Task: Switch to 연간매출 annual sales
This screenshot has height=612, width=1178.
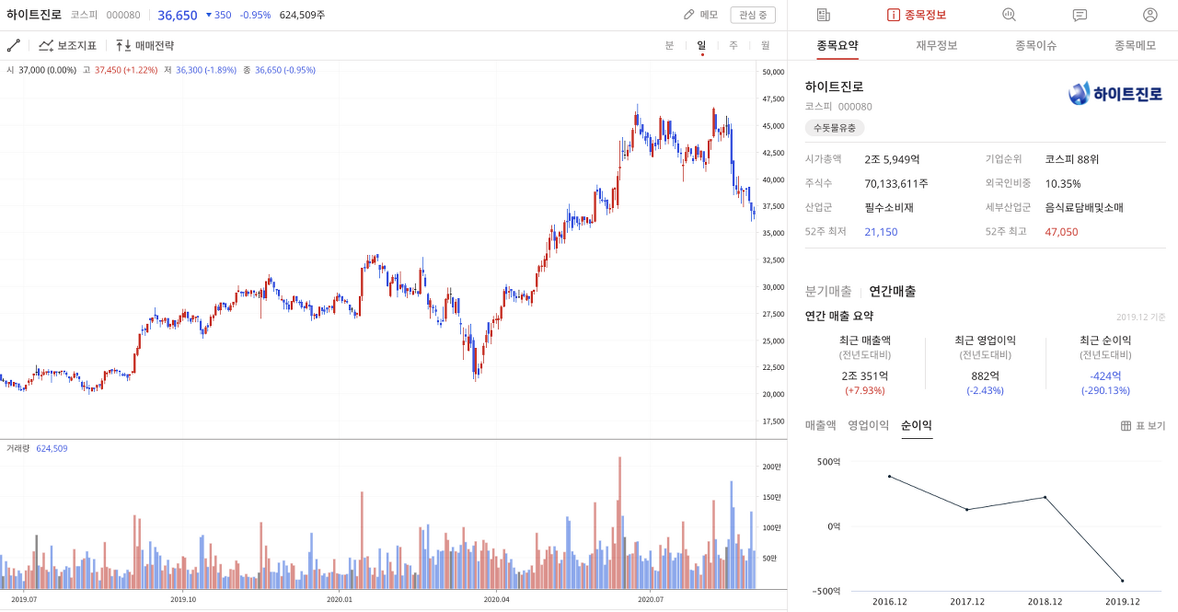Action: (893, 291)
